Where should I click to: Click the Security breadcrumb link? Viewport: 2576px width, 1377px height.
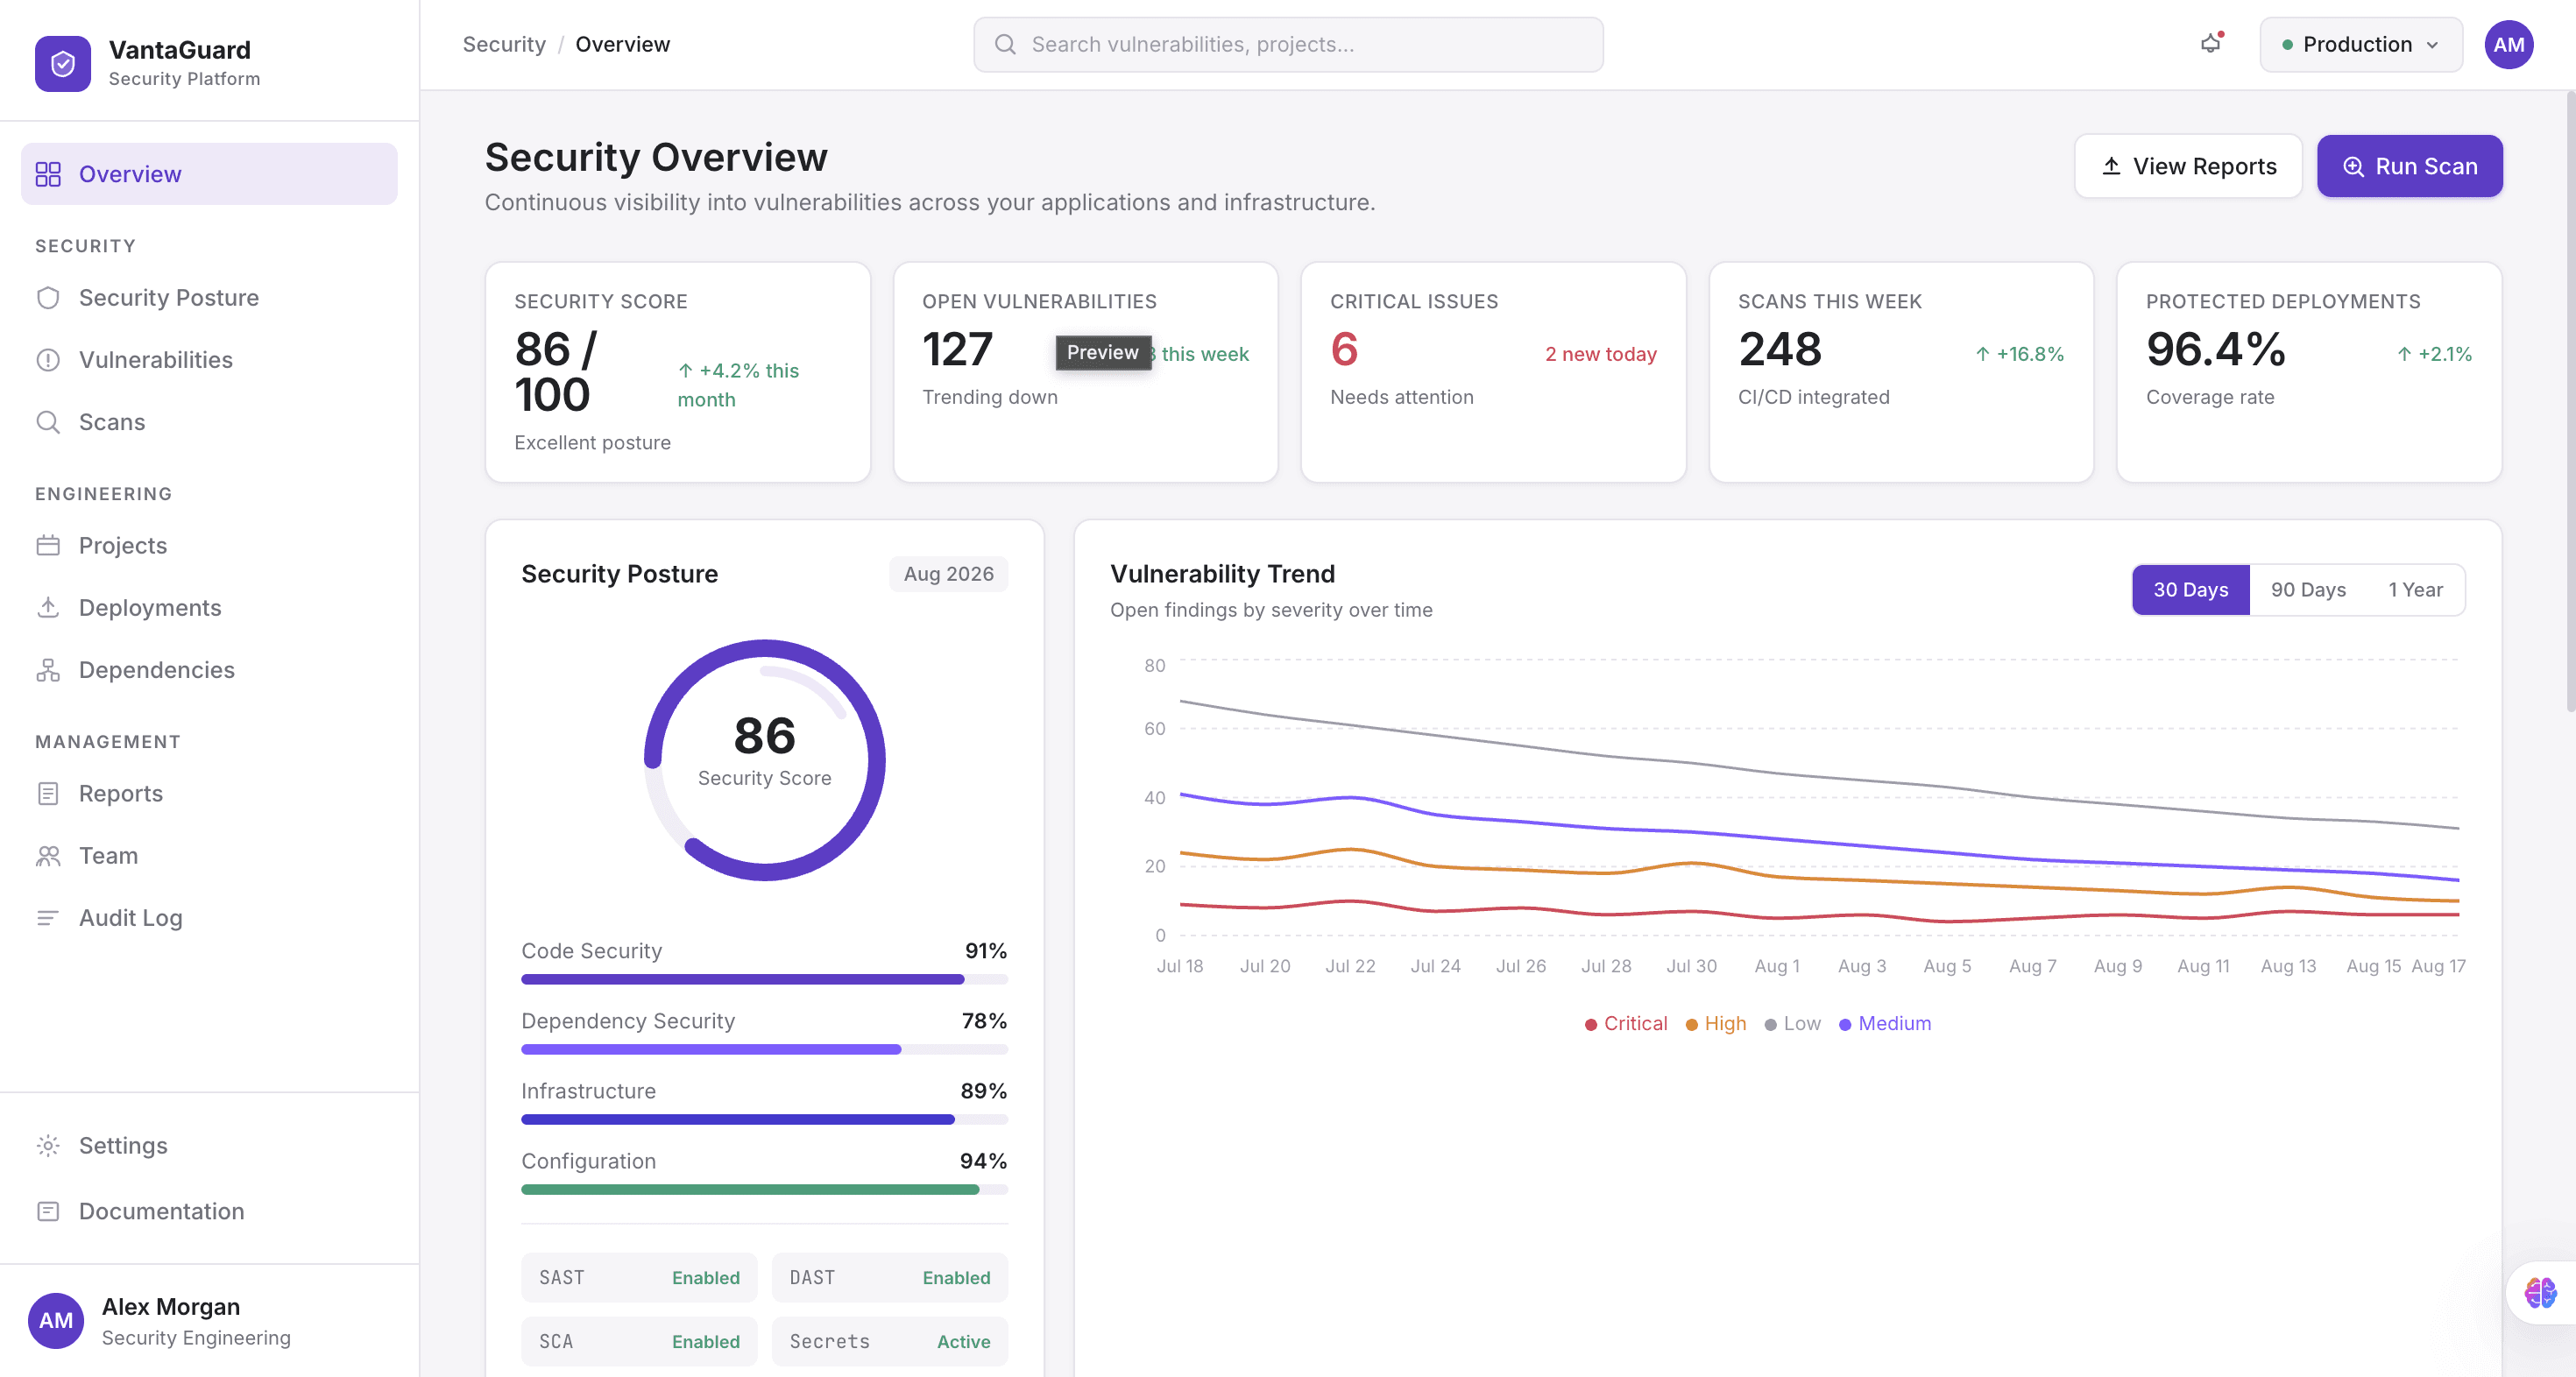[x=504, y=44]
